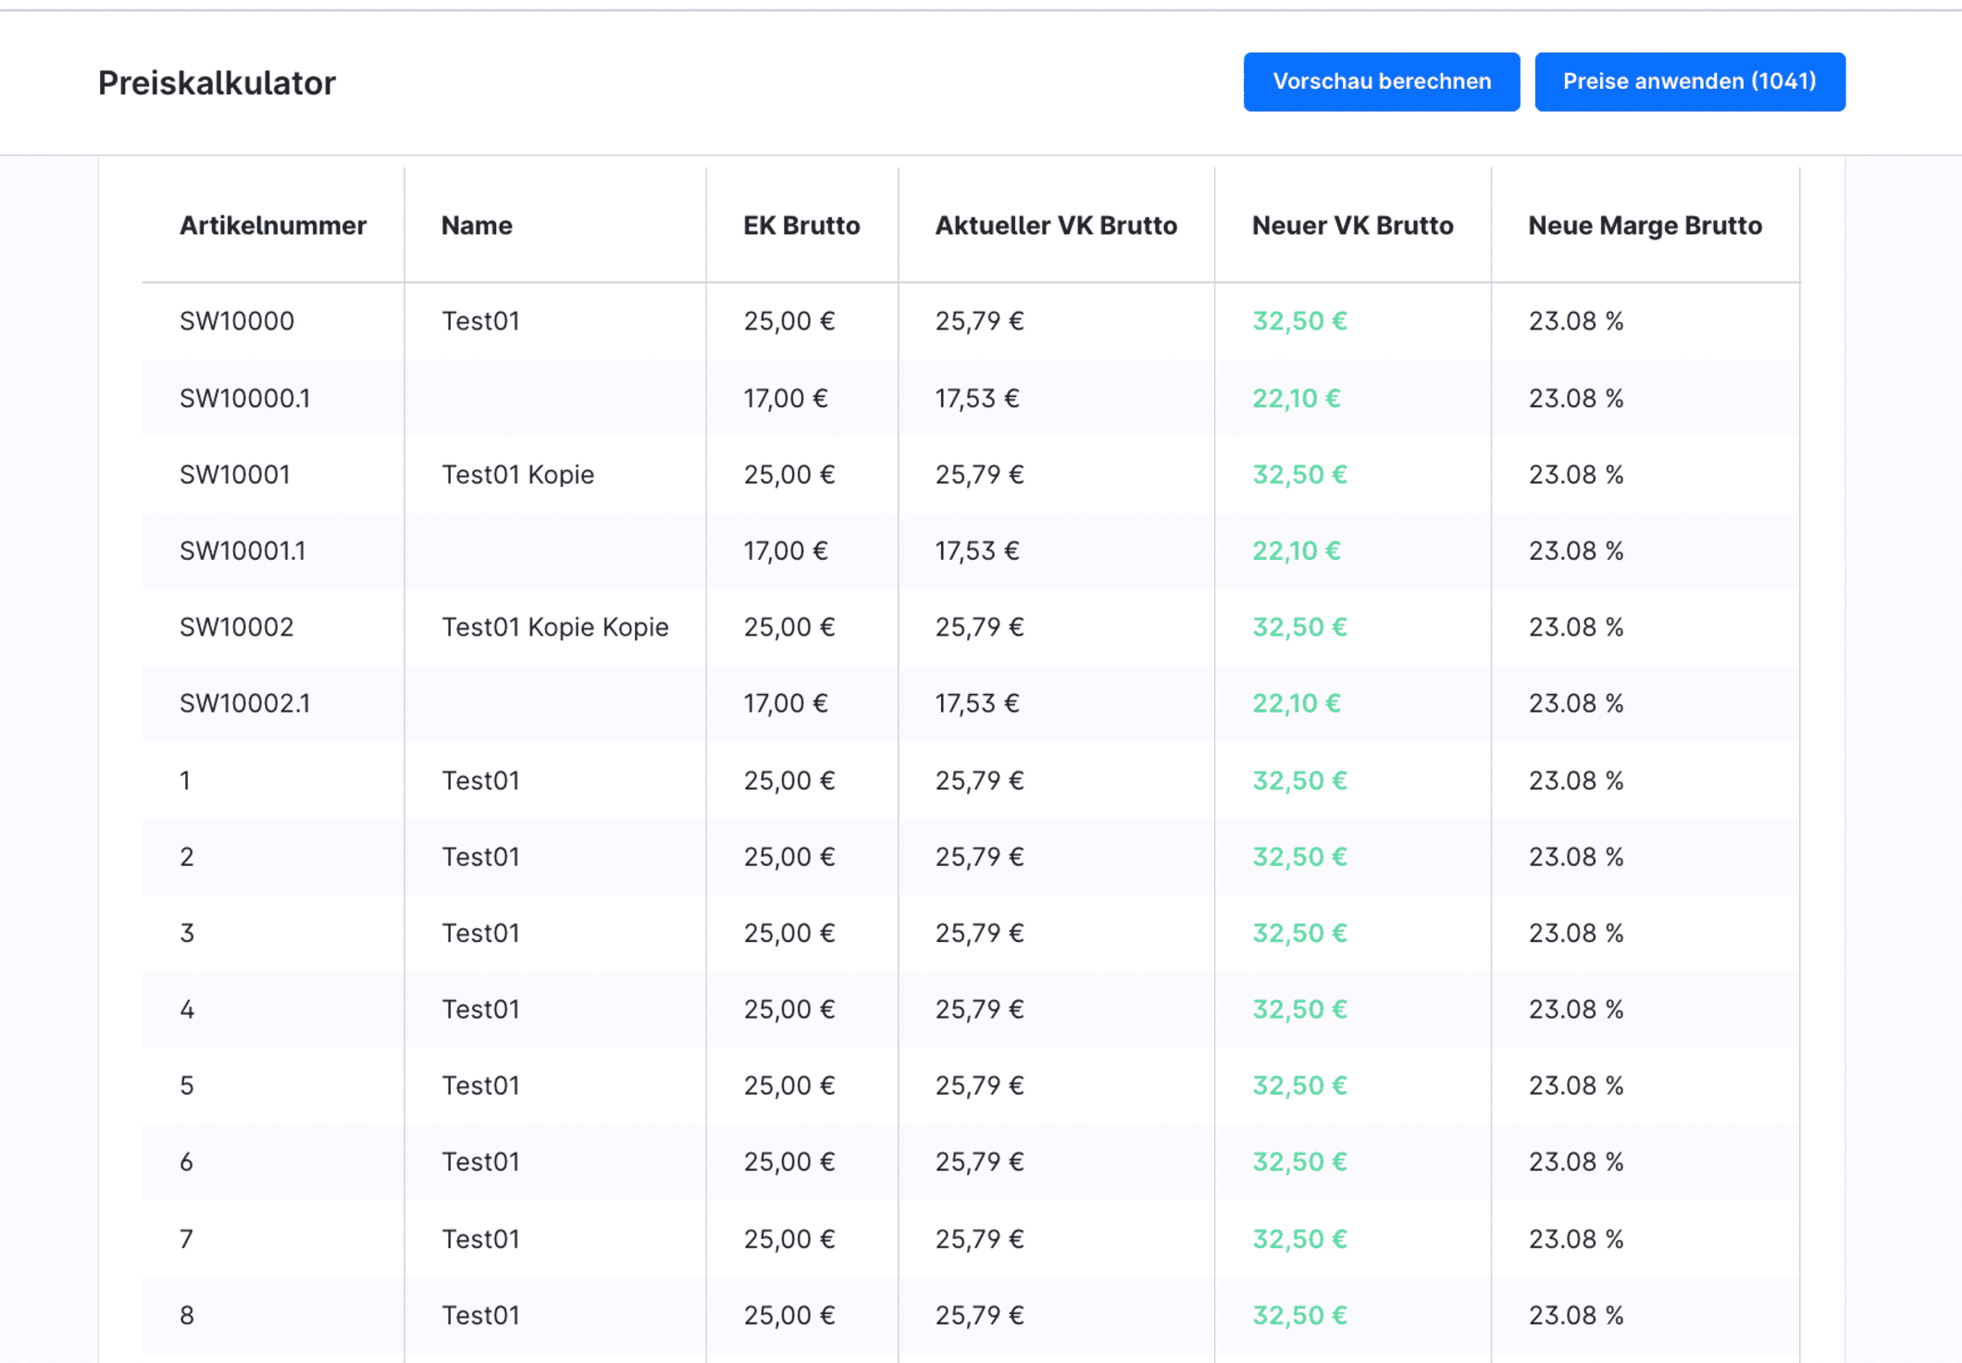Click margin 23.08 % in SW10002 row

1576,627
